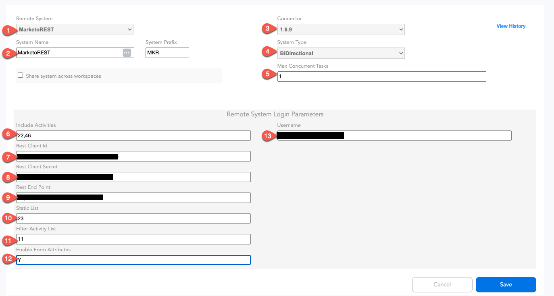Focus the Static List input box
This screenshot has width=554, height=296.
(x=133, y=218)
